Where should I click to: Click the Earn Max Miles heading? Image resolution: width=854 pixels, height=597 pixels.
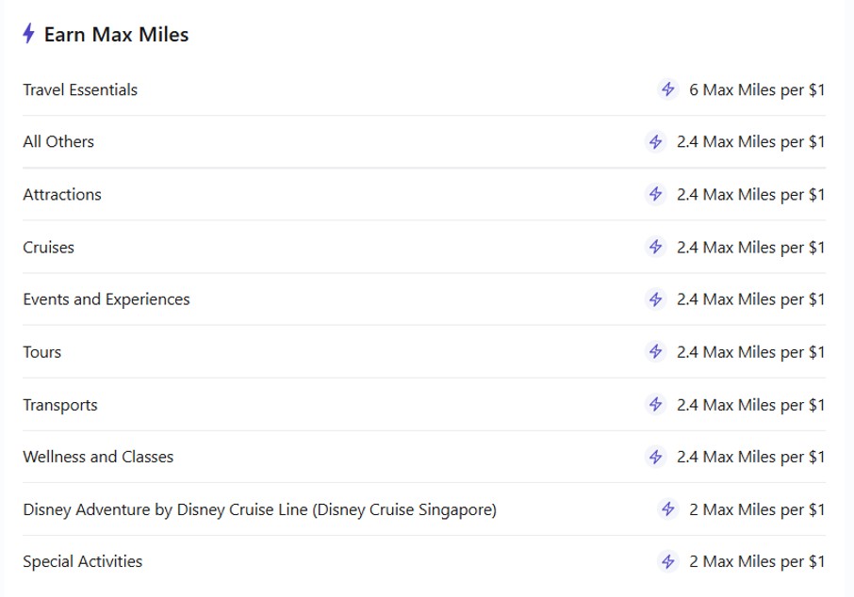[116, 35]
